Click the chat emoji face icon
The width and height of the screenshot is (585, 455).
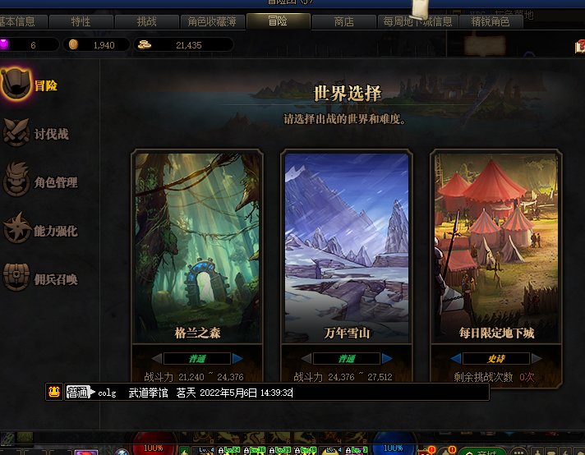tap(54, 392)
